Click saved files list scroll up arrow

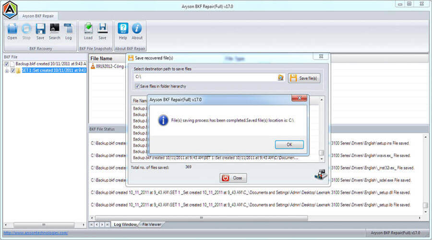tap(321, 99)
